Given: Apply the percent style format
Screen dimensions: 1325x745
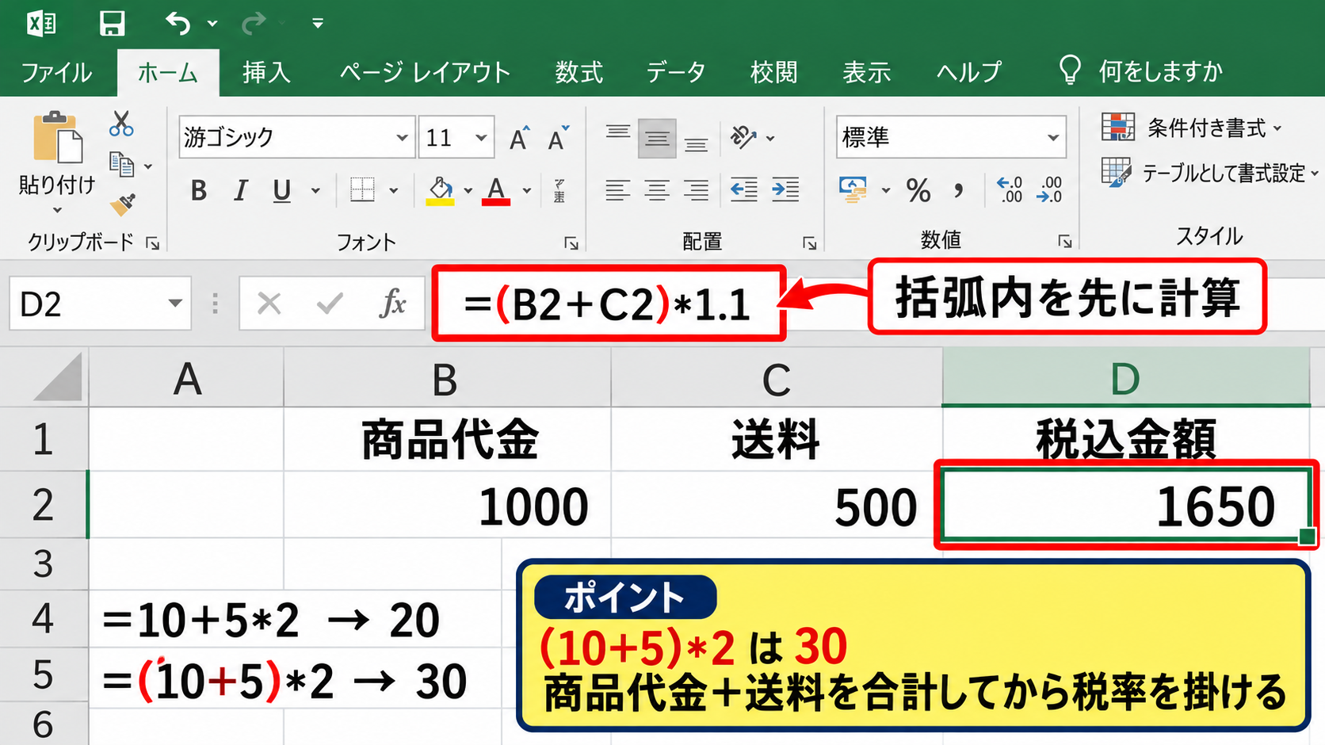Looking at the screenshot, I should click(918, 190).
